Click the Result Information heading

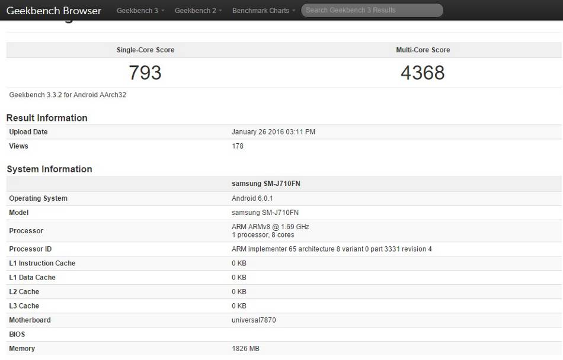click(x=47, y=118)
